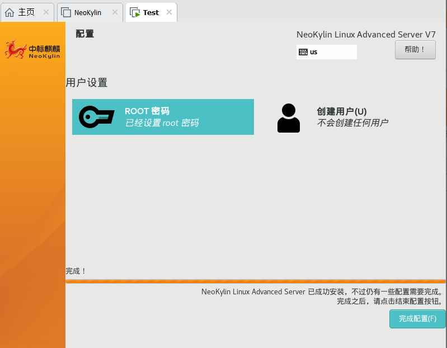
Task: Click the 完成配置(F) finish button
Action: [417, 319]
